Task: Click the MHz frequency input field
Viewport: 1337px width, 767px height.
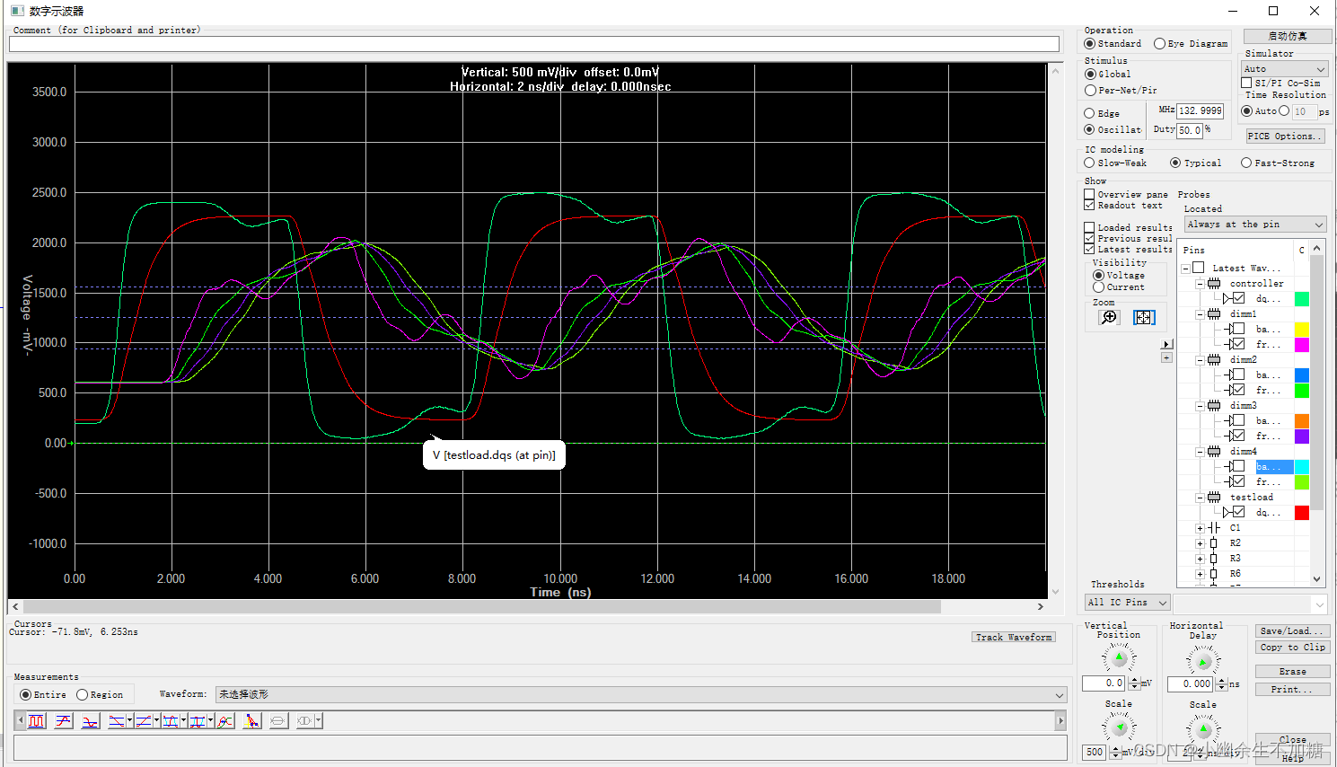Action: (1201, 110)
